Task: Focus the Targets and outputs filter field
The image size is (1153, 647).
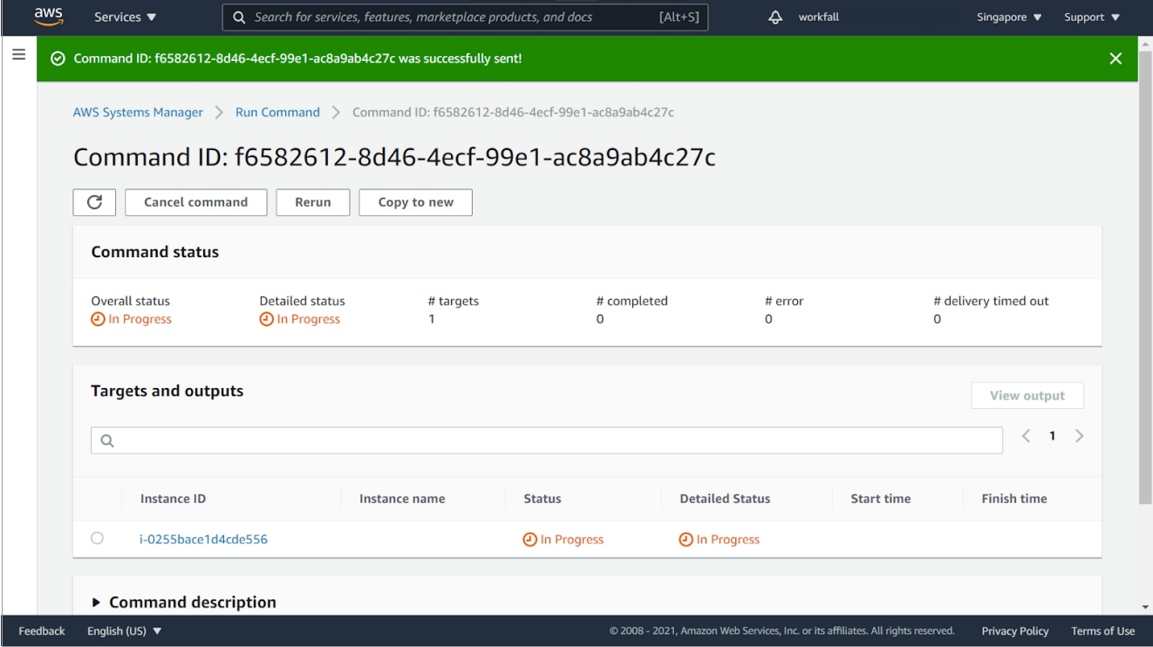Action: (x=547, y=440)
